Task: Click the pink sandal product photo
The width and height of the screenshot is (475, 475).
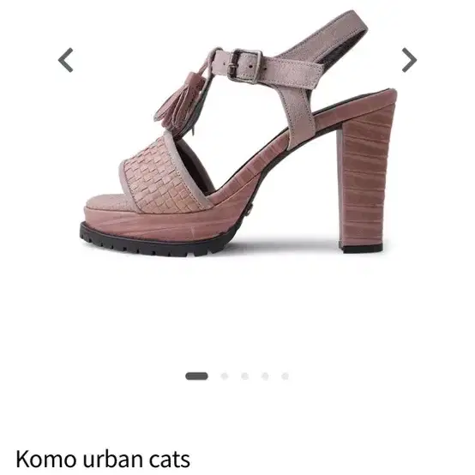Action: point(237,133)
